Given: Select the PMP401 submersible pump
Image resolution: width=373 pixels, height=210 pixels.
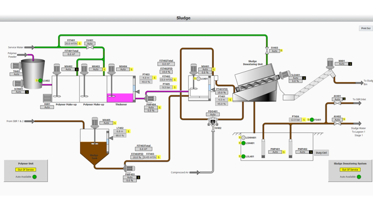Looking at the screenshot, I should tap(263, 148).
